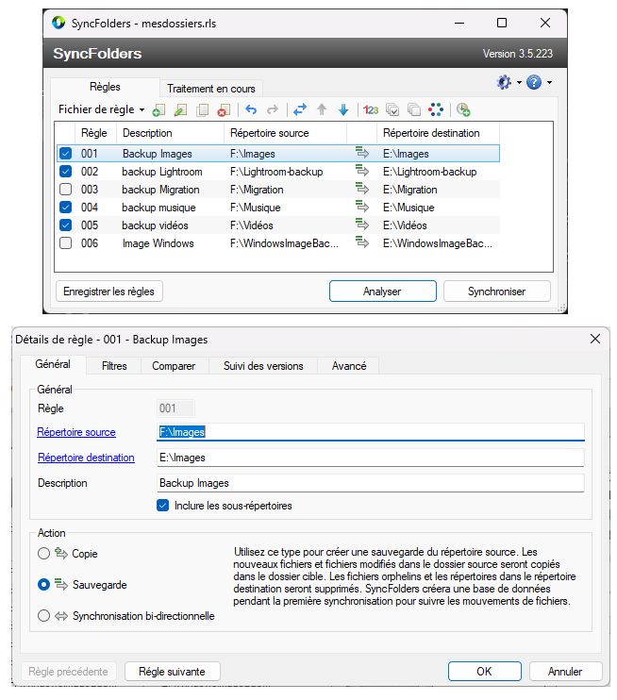Click the Répertoire destination link
Viewport: 617px width, 700px height.
(86, 458)
